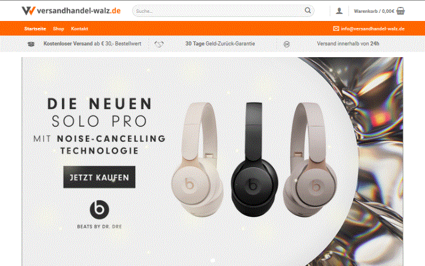The image size is (425, 266).
Task: Open the user account icon
Action: (x=339, y=11)
